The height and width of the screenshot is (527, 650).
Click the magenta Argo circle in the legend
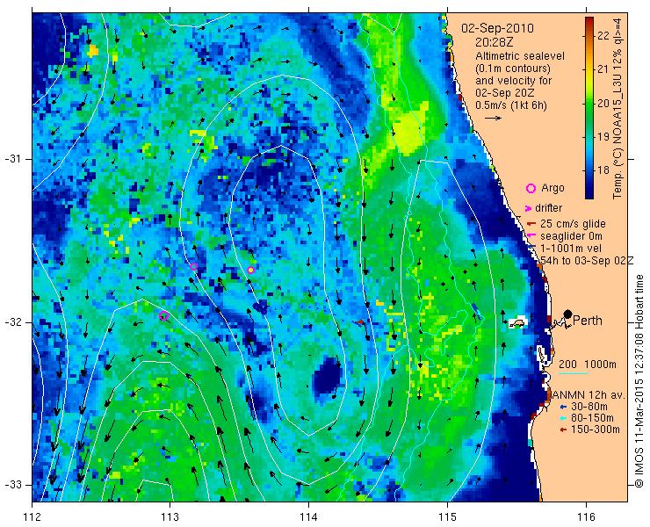point(531,188)
